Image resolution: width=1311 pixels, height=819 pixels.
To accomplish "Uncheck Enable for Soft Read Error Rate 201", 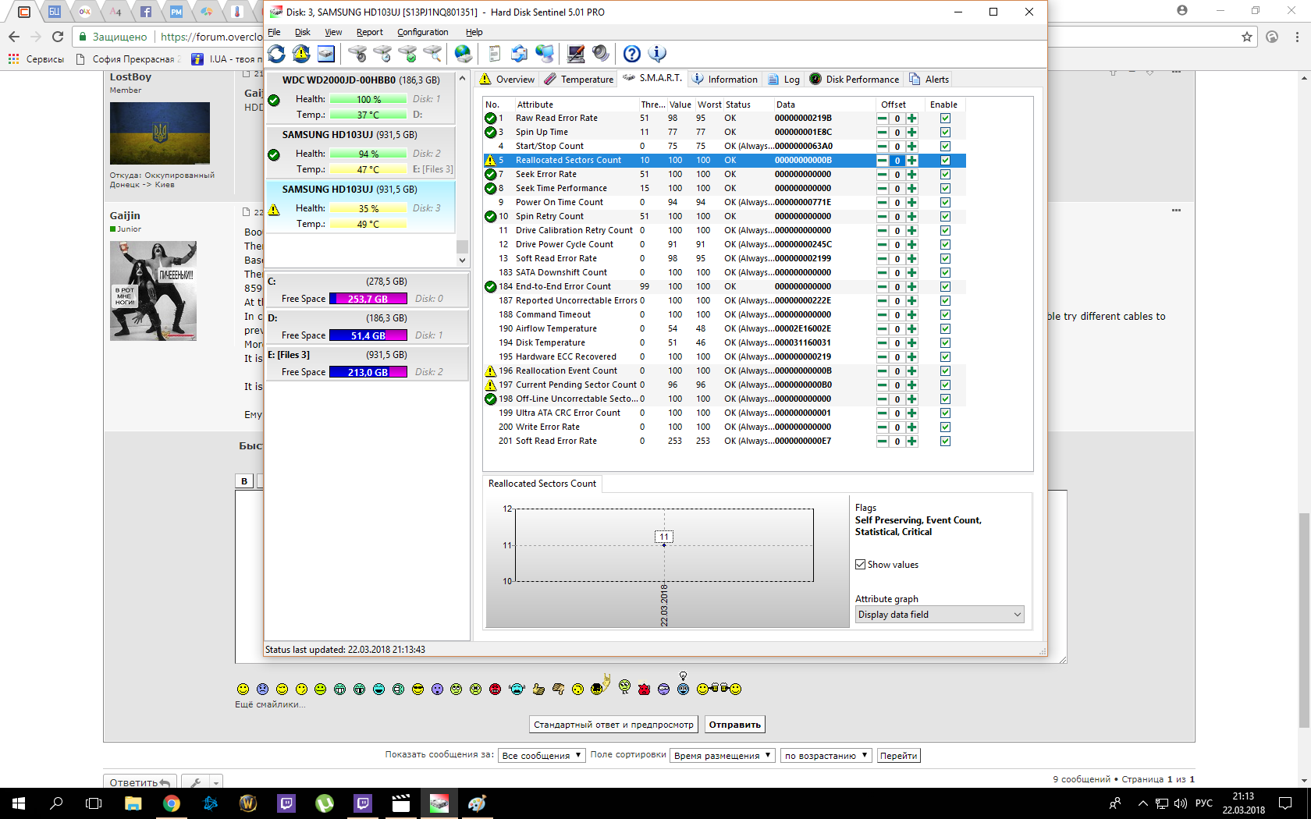I will tap(945, 441).
